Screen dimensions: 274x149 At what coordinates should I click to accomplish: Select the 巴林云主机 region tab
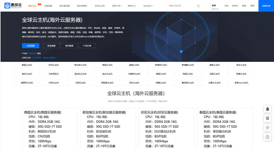click(134, 83)
